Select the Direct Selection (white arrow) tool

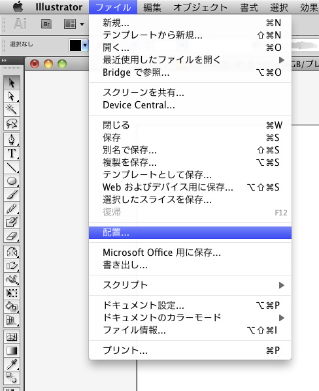pyautogui.click(x=12, y=96)
